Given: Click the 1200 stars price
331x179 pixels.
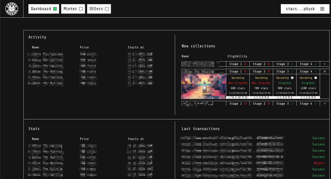Looking at the screenshot, I should pyautogui.click(x=308, y=88).
